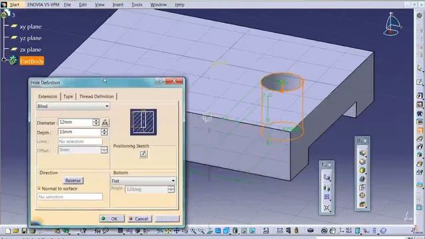This screenshot has width=425, height=239.
Task: Open the Rectangular Pattern sub-toolbar arrow
Action: click(331, 200)
